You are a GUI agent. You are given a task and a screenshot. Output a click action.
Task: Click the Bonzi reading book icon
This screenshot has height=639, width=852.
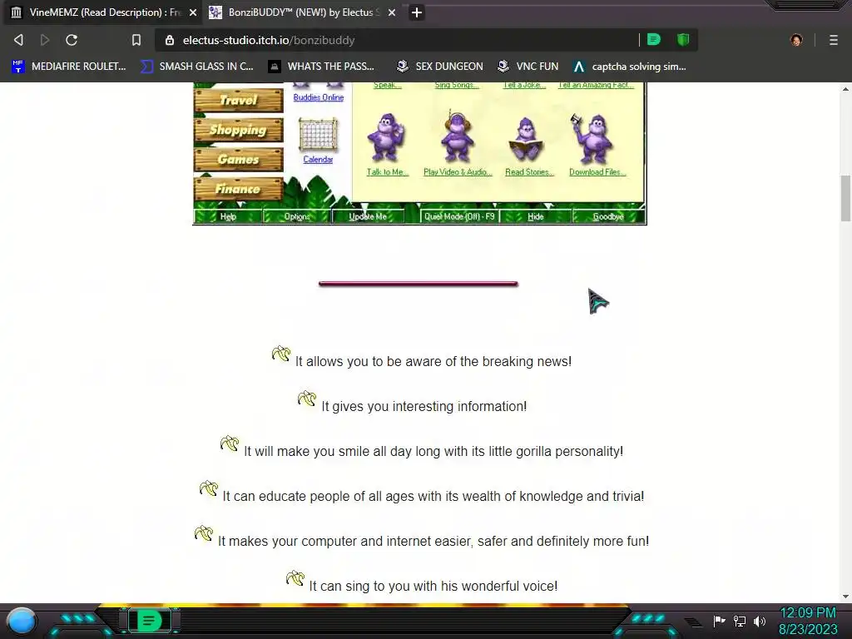click(527, 140)
